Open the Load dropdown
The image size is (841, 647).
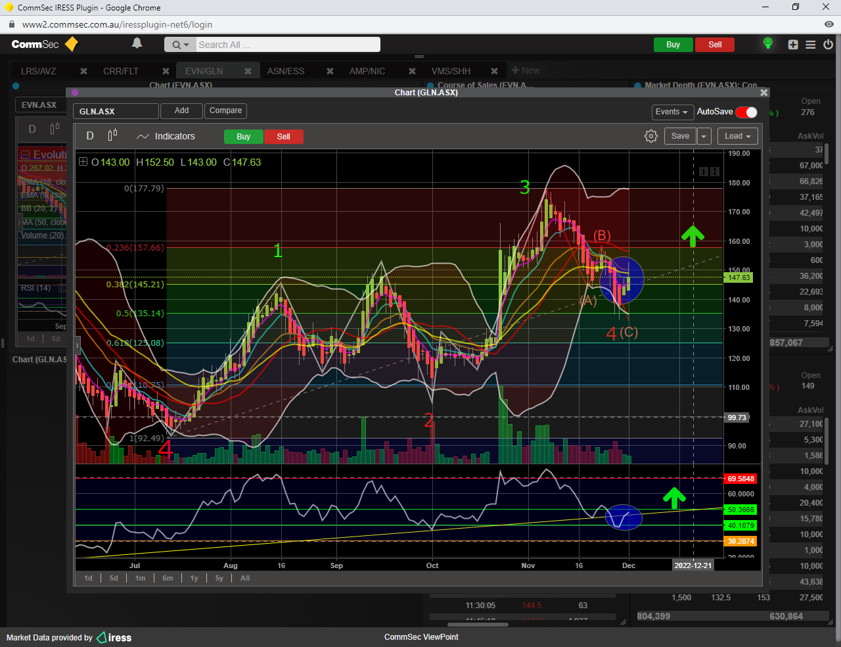[x=737, y=136]
